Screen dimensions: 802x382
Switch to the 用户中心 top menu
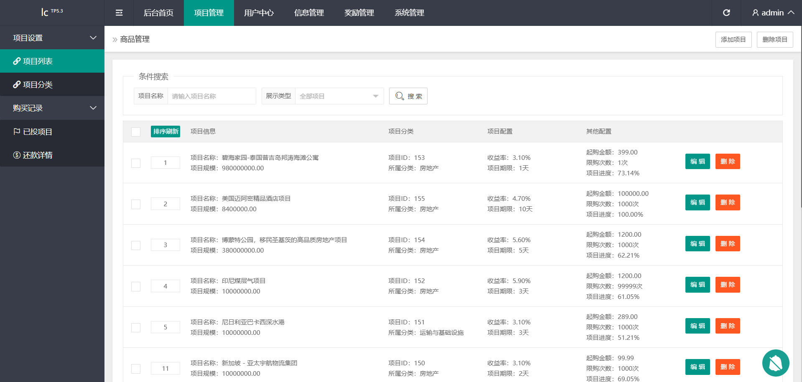(259, 13)
